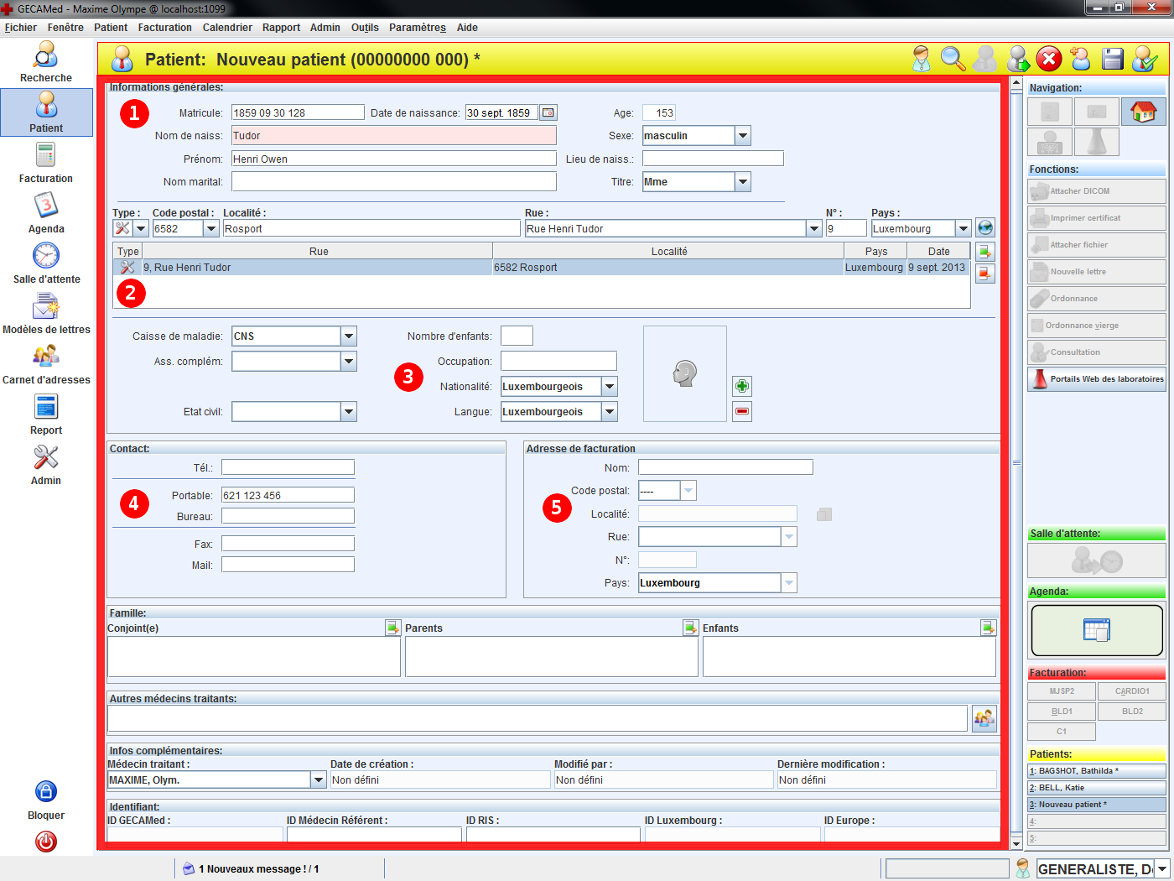Viewport: 1174px width, 881px height.
Task: Click the save floppy disk icon
Action: pyautogui.click(x=1112, y=59)
